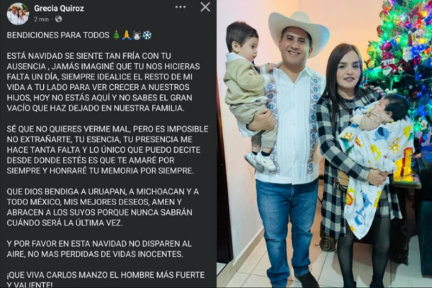Click the snowman emoji
The height and width of the screenshot is (288, 432).
(137, 35)
